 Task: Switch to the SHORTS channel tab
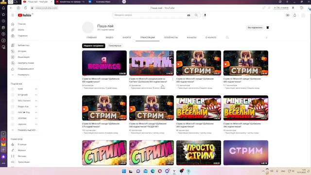tap(126, 37)
